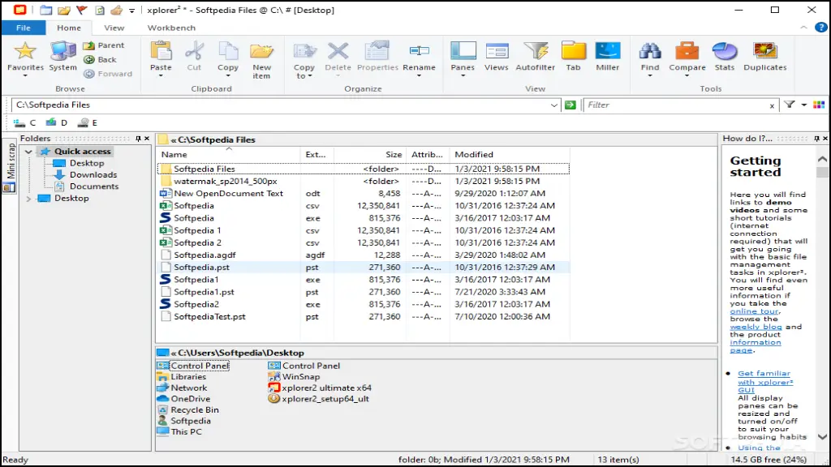Select Downloads in the Folders tree
This screenshot has height=467, width=831.
click(93, 175)
